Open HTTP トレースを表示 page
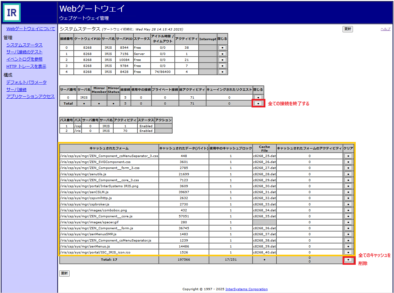Viewport: 394px width, 293px height. pos(26,66)
